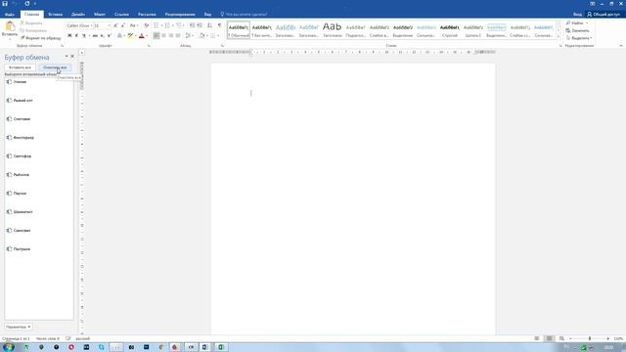The height and width of the screenshot is (352, 626).
Task: Paste the 'Светофор' clipboard item
Action: point(39,156)
